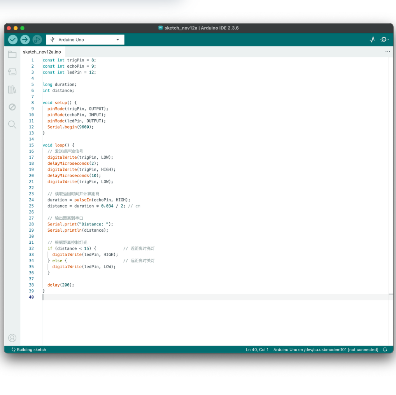Screen dimensions: 396x395
Task: Expand the tab options menu with three dots
Action: pos(387,51)
